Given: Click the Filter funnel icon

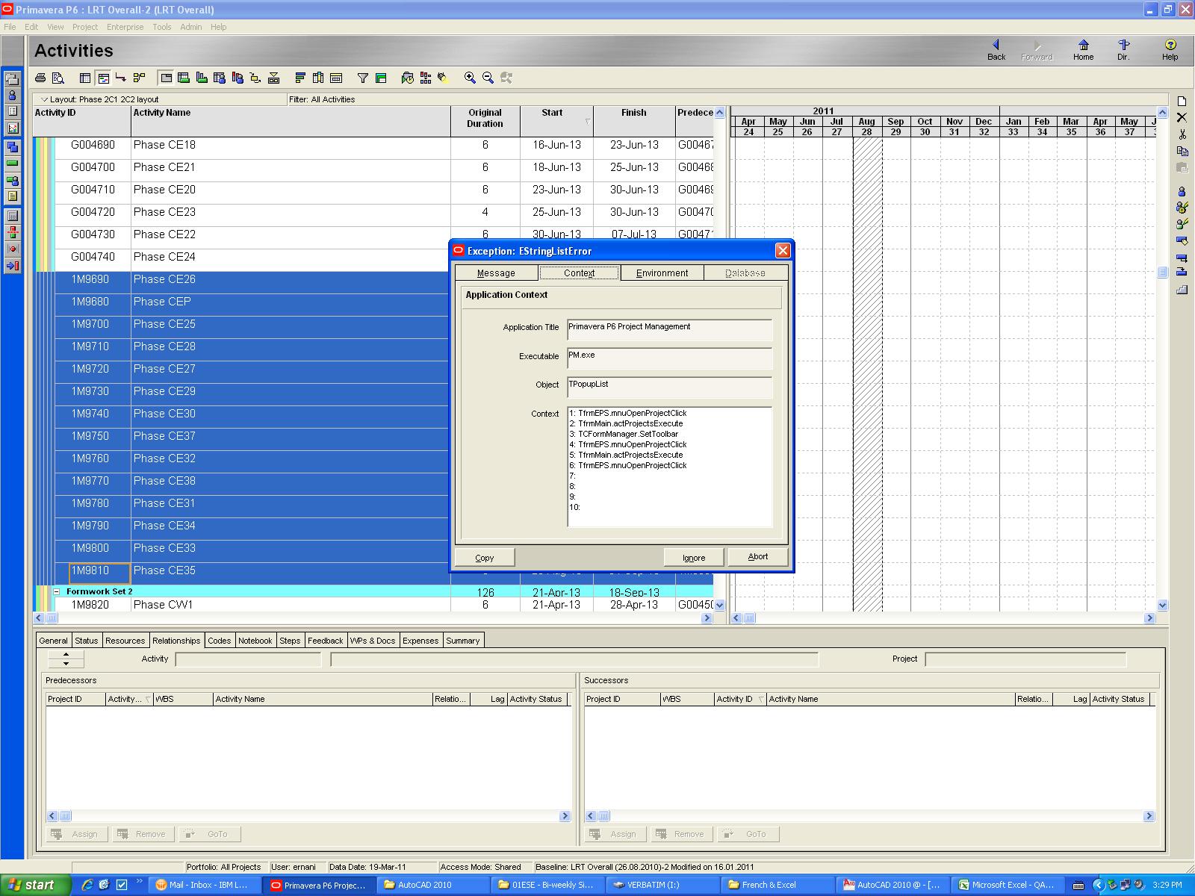Looking at the screenshot, I should coord(363,78).
